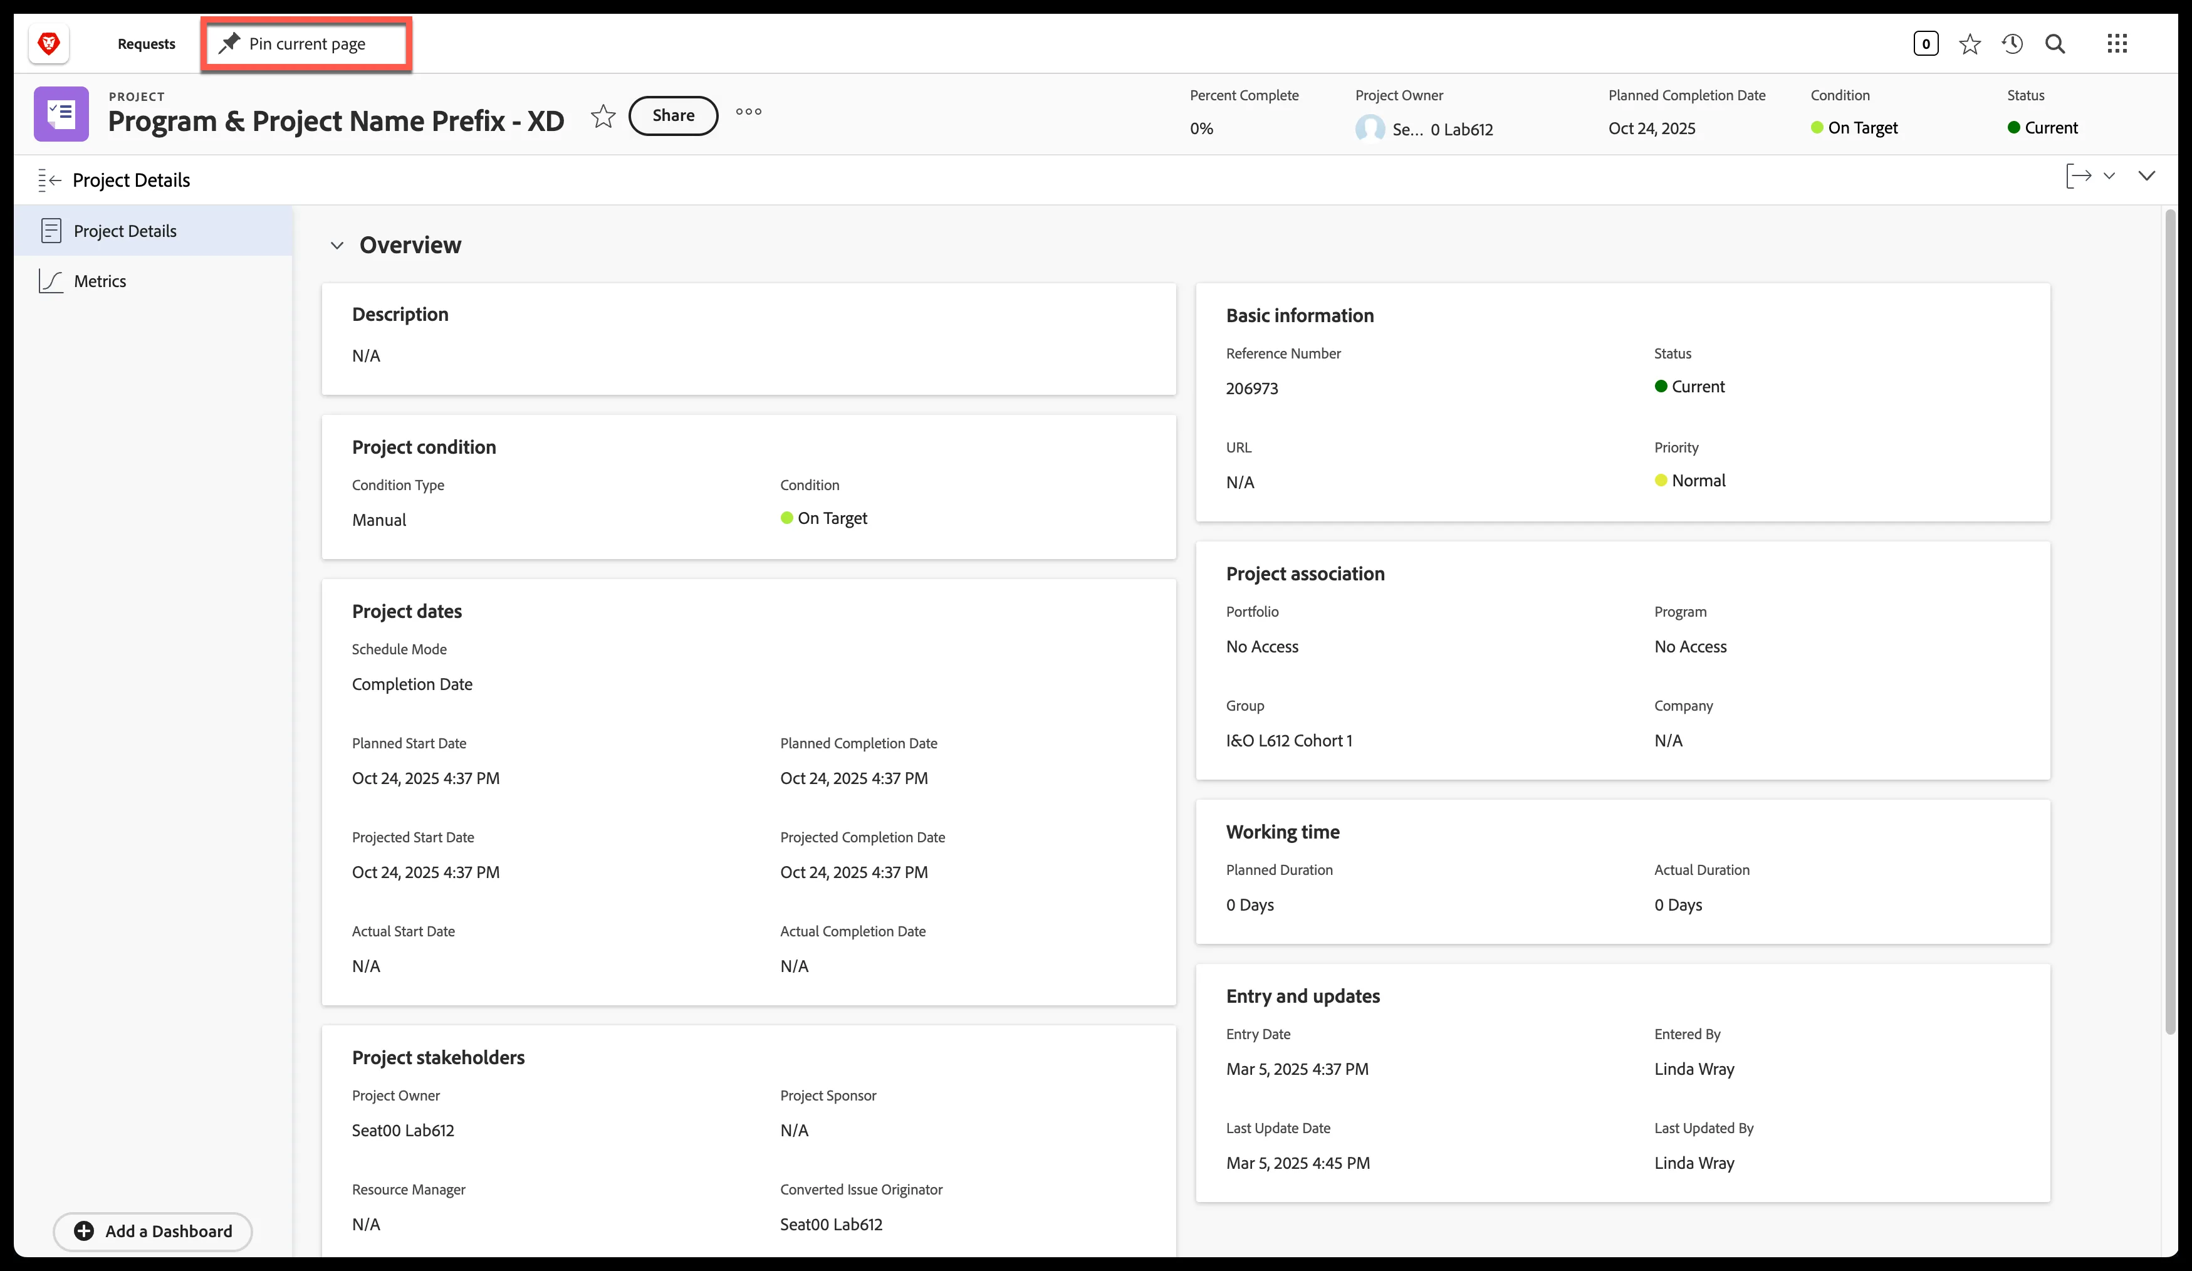Click Condition Type value Manual
The width and height of the screenshot is (2192, 1271).
(x=379, y=520)
